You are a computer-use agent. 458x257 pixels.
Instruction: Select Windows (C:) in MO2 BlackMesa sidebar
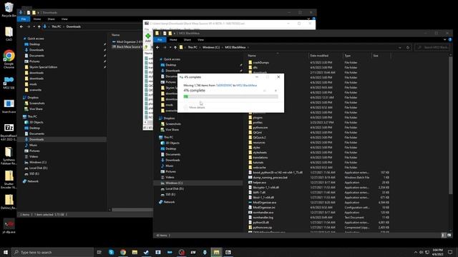point(174,183)
